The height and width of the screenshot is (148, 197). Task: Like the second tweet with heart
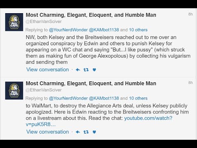(94, 132)
